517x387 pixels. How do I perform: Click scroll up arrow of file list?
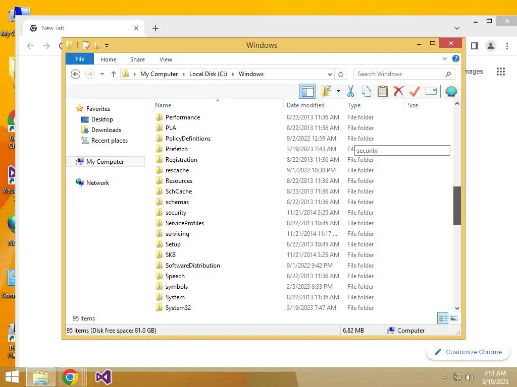(457, 103)
